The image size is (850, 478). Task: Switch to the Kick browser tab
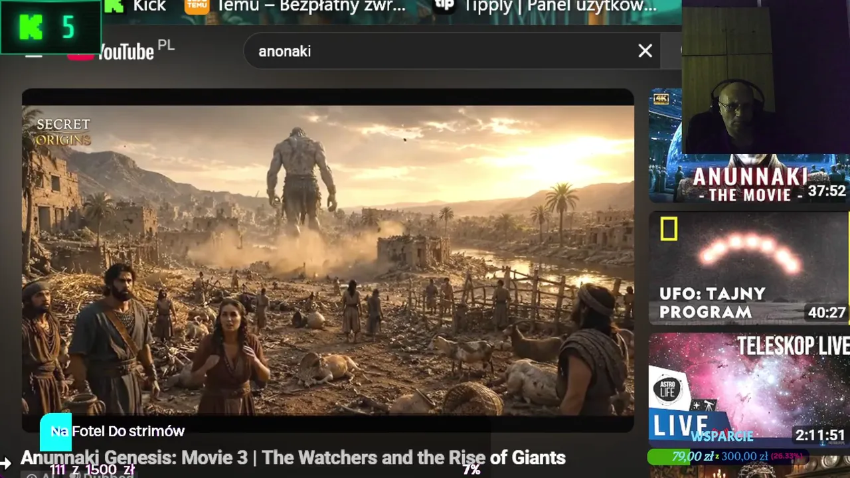pos(136,7)
